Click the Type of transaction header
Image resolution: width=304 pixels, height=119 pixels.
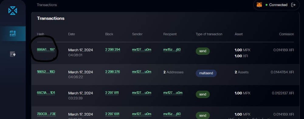[x=209, y=34]
